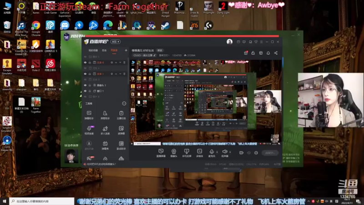
Task: Select the highlighted red scene tab
Action: (114, 51)
